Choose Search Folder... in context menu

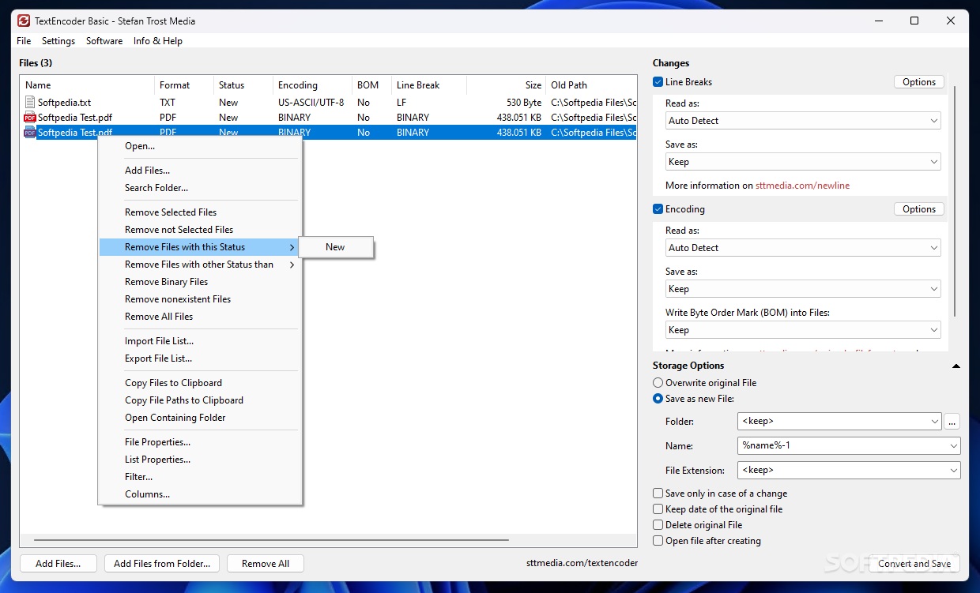click(199, 188)
